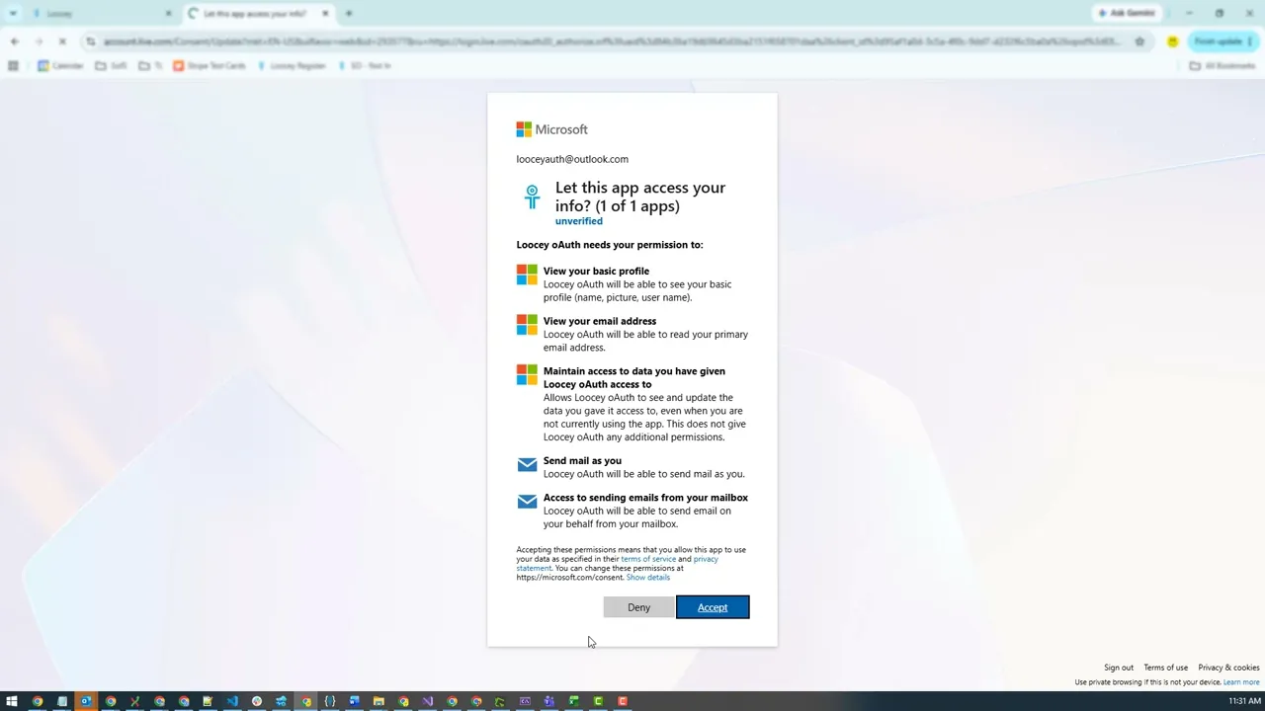Image resolution: width=1265 pixels, height=711 pixels.
Task: Click the unverified label
Action: tap(578, 221)
